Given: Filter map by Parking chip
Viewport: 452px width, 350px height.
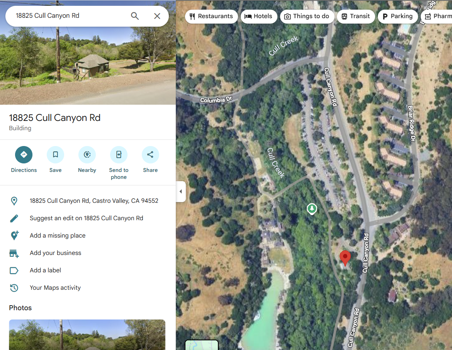Looking at the screenshot, I should click(x=398, y=17).
